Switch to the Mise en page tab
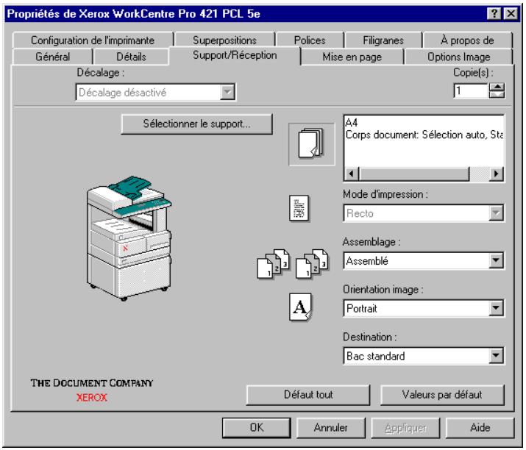The width and height of the screenshot is (526, 450). (352, 57)
